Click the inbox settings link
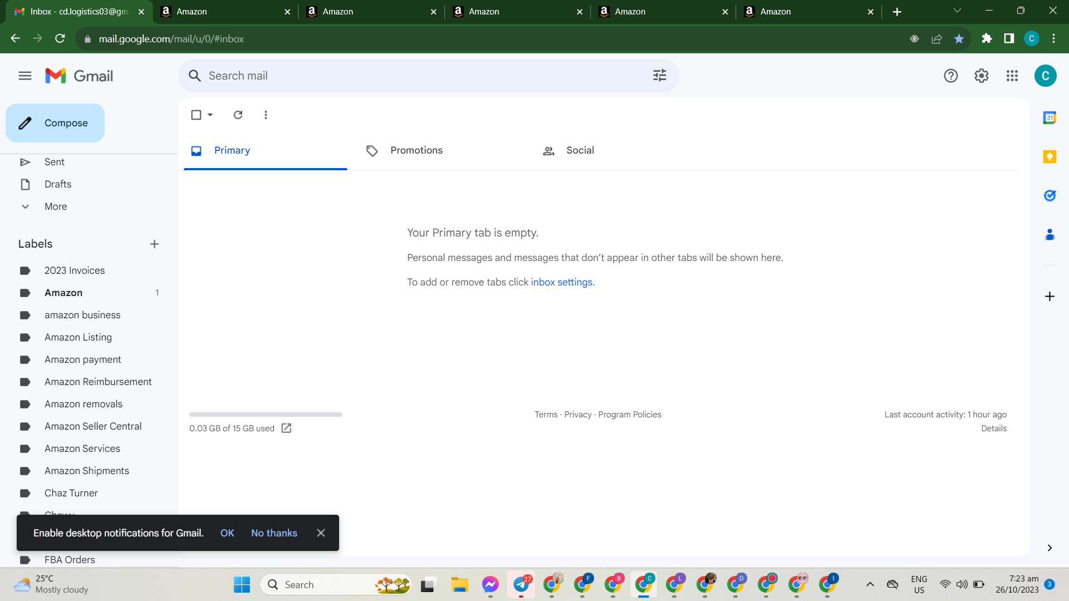Screen dimensions: 1069x601 561,282
